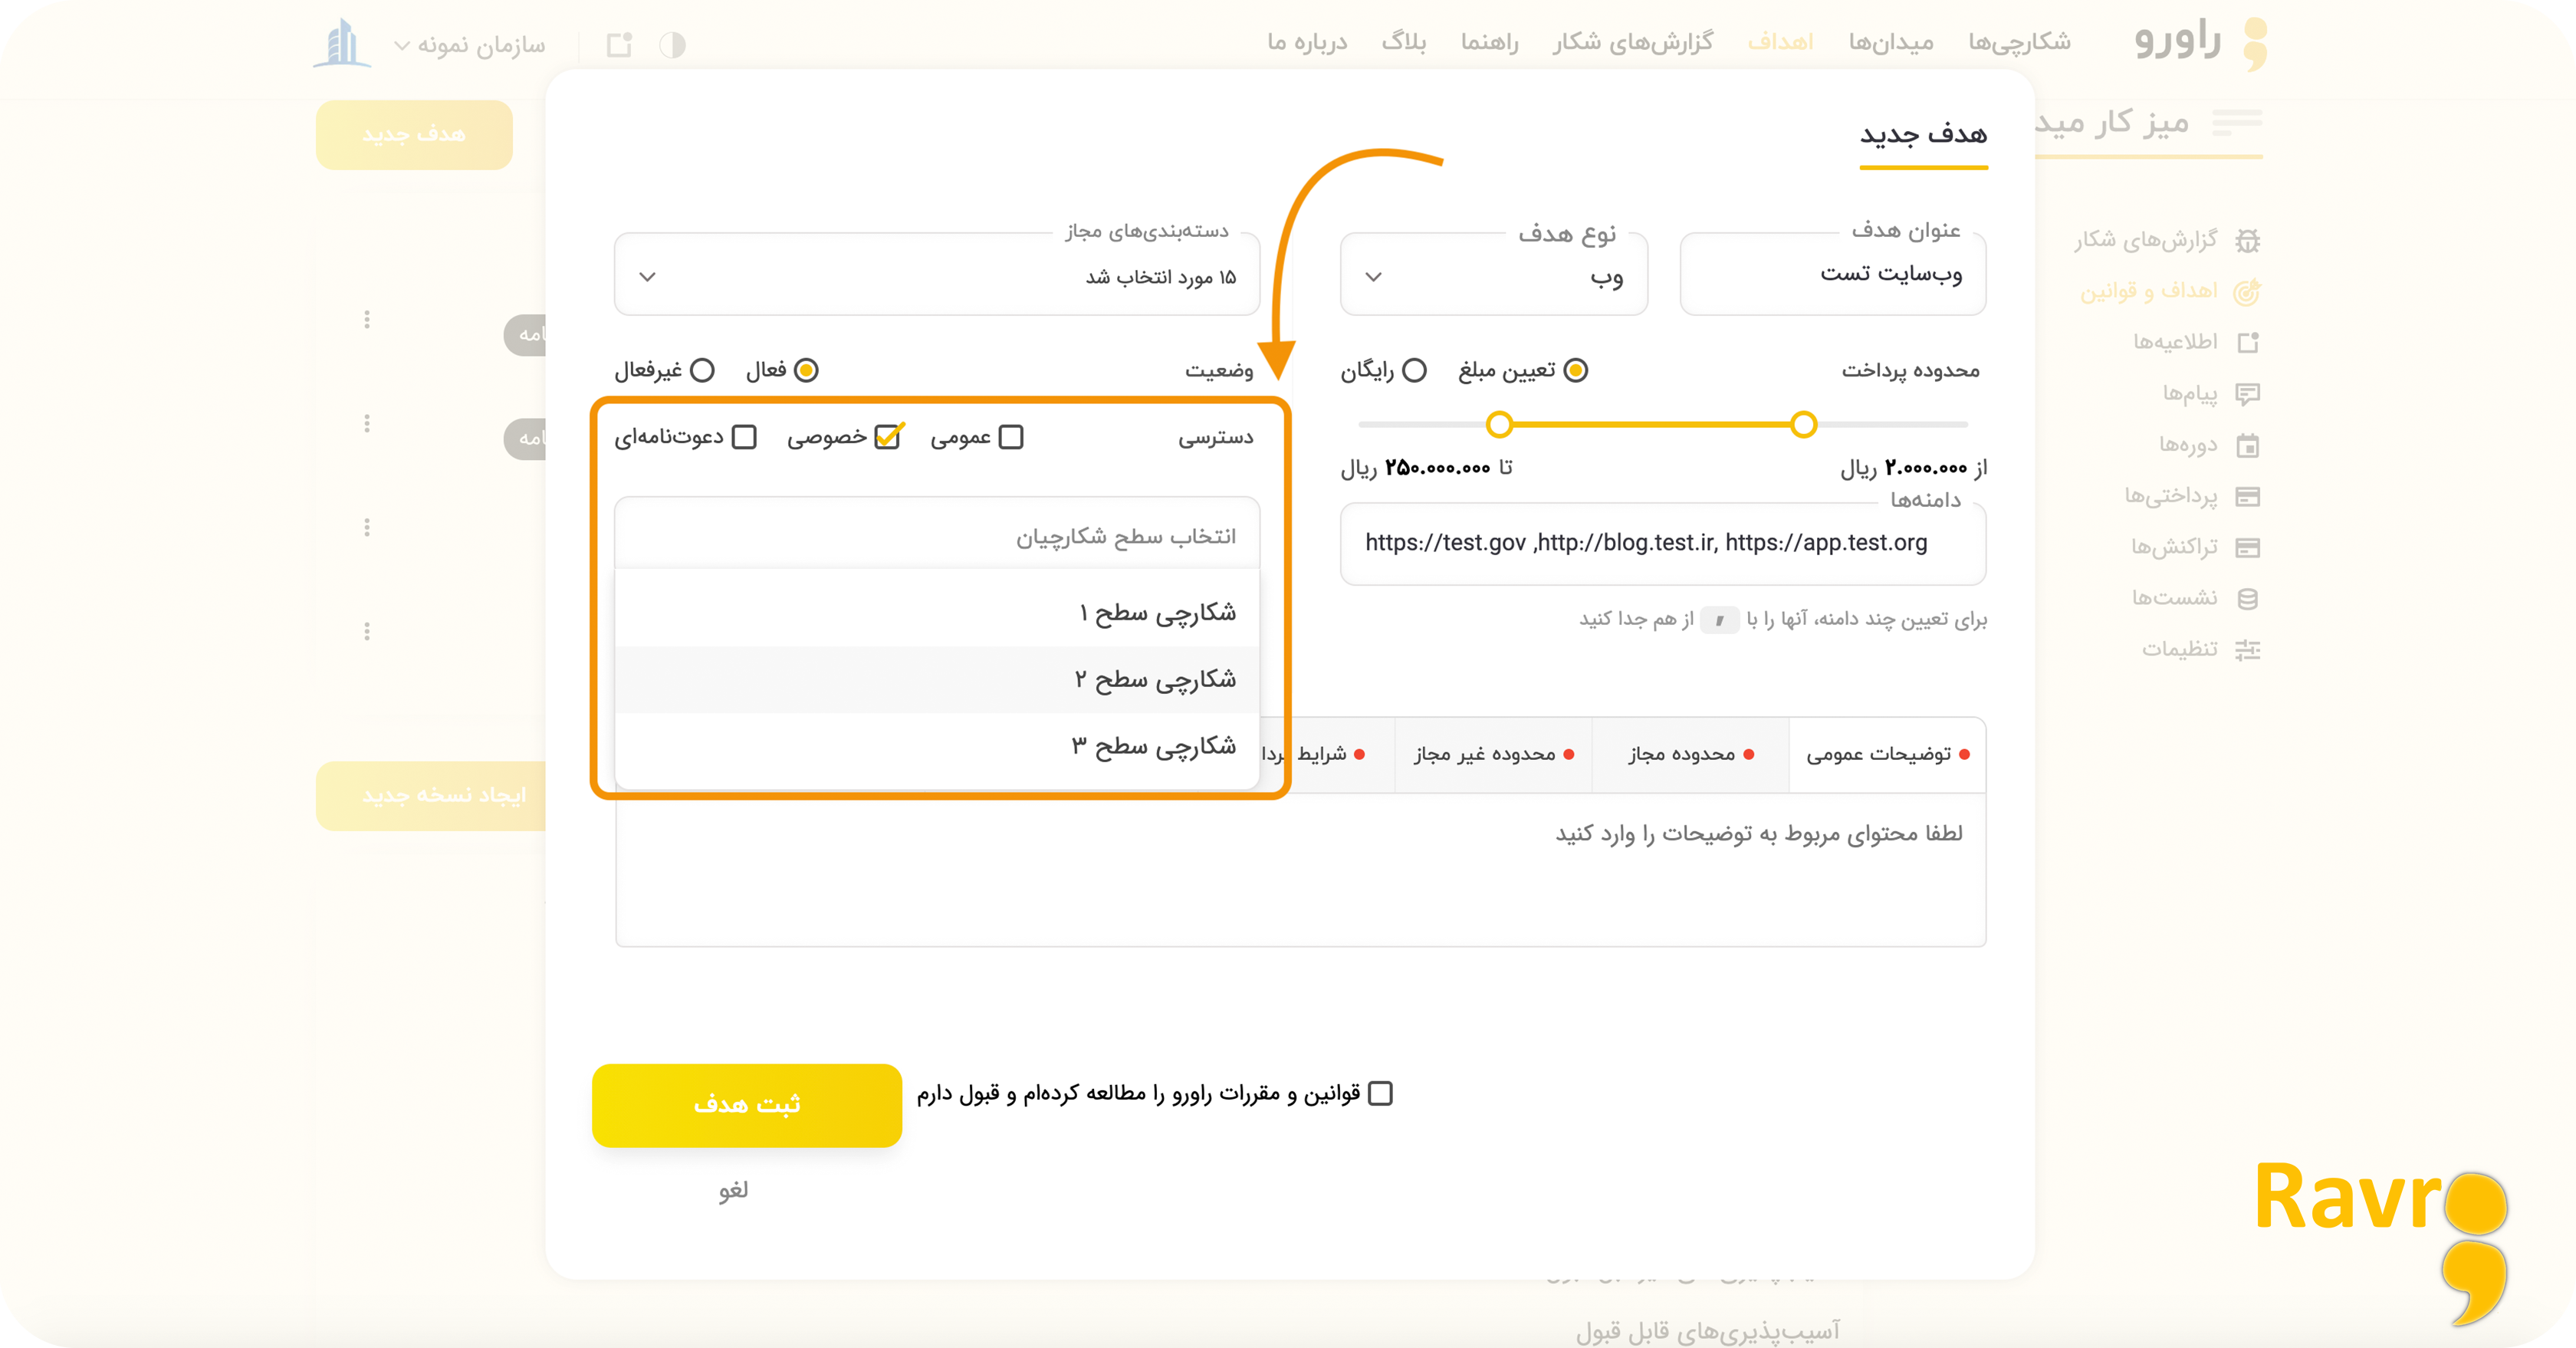Open the شکارچی‌ها top menu item
2576x1348 pixels.
tap(2019, 42)
